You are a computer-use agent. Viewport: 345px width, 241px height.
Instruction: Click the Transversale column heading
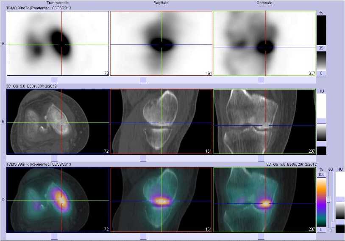click(58, 3)
